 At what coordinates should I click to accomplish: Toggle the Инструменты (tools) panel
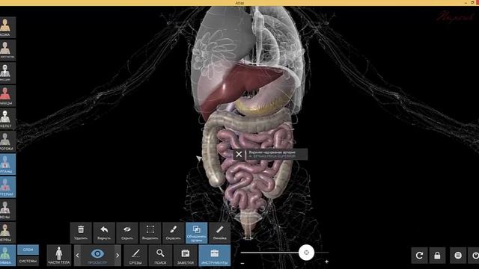point(215,256)
